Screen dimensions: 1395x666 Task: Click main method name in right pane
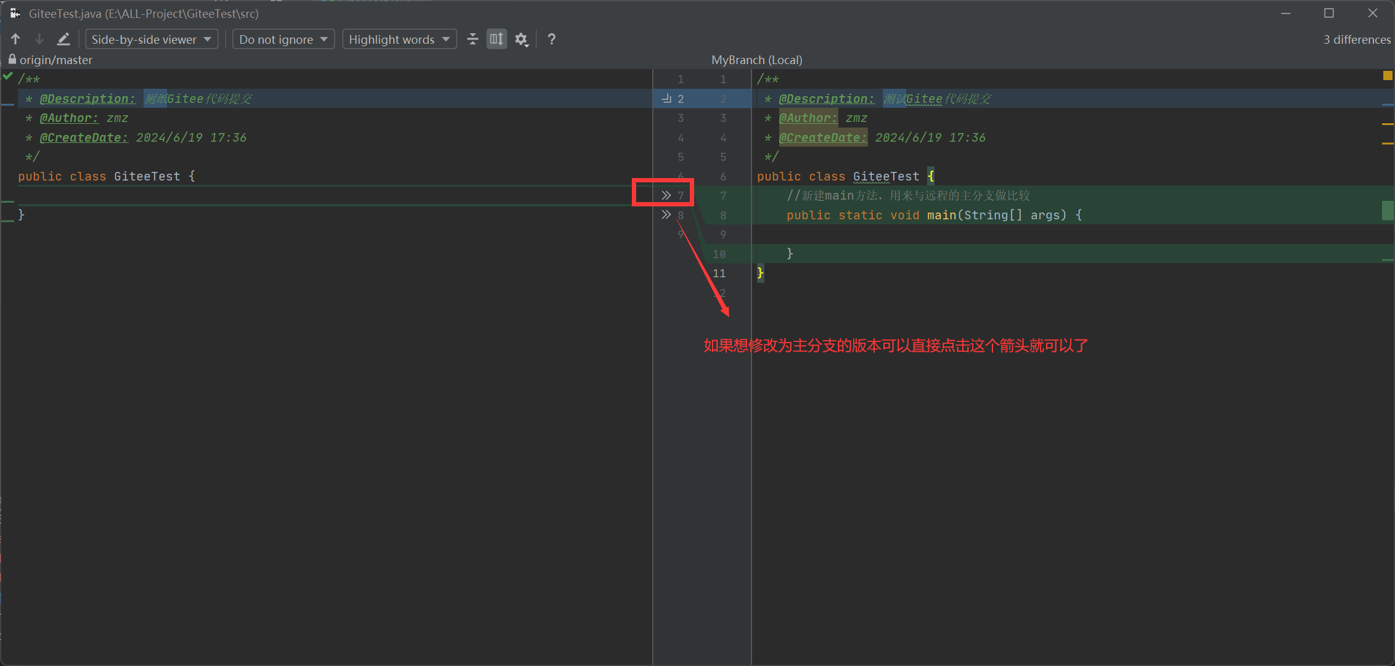pyautogui.click(x=941, y=215)
